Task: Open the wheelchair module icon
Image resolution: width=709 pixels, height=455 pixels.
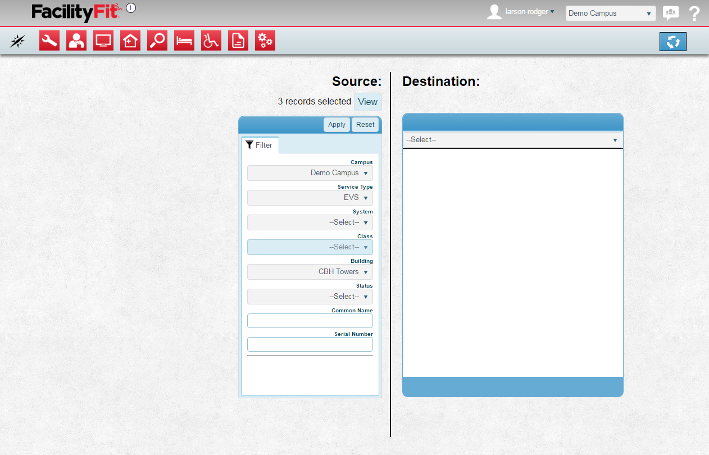Action: (x=211, y=40)
